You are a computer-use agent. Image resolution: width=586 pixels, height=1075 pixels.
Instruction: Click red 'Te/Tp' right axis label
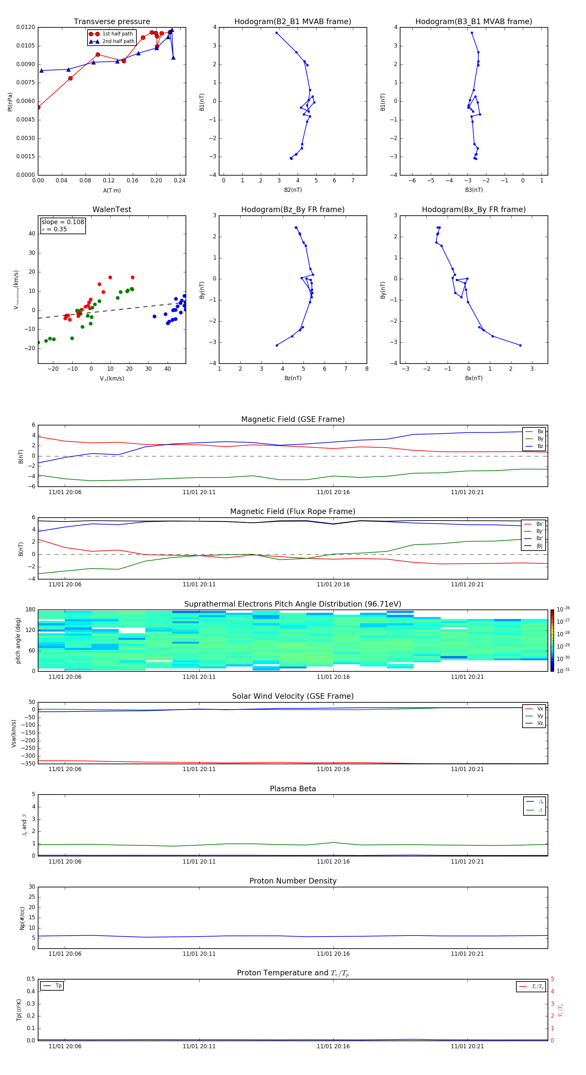[x=561, y=1010]
